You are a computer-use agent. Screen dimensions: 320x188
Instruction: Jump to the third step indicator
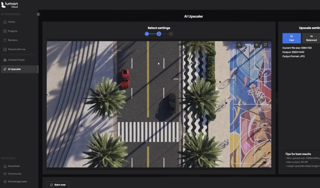click(171, 34)
